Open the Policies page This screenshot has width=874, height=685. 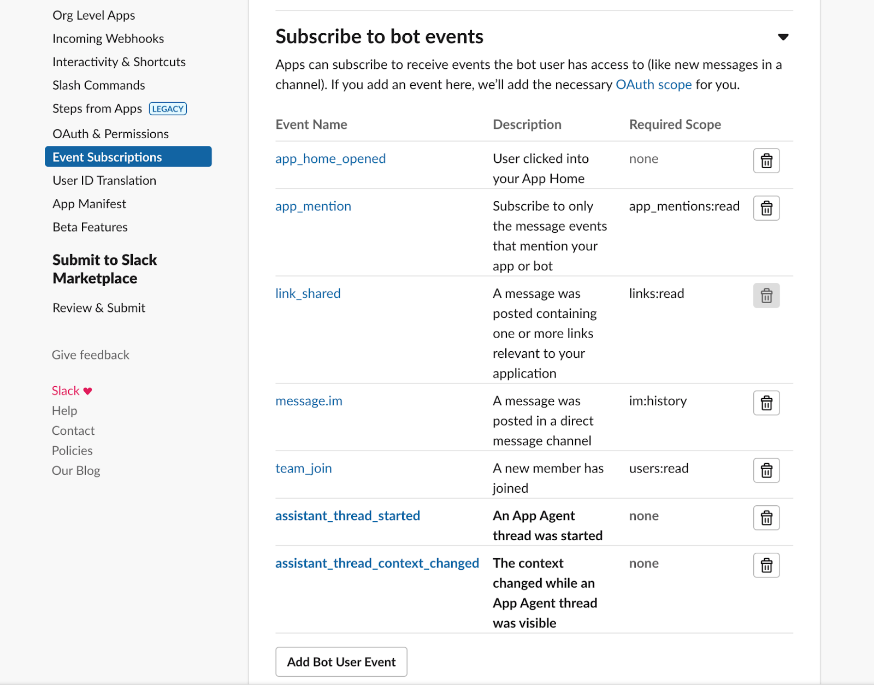click(x=72, y=450)
